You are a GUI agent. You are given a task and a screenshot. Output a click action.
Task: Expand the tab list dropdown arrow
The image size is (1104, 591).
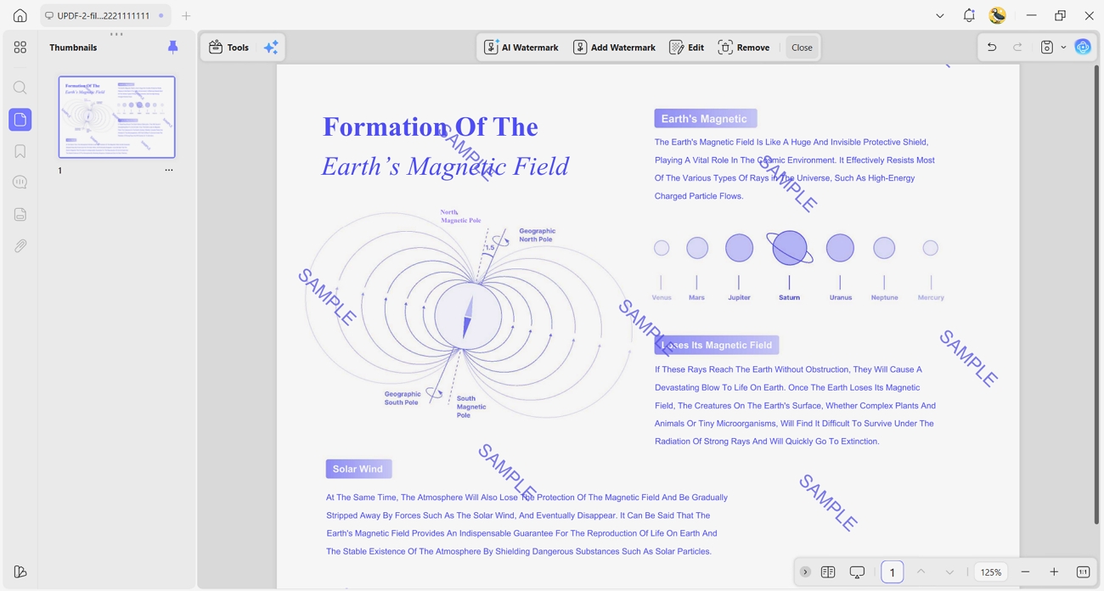coord(939,15)
